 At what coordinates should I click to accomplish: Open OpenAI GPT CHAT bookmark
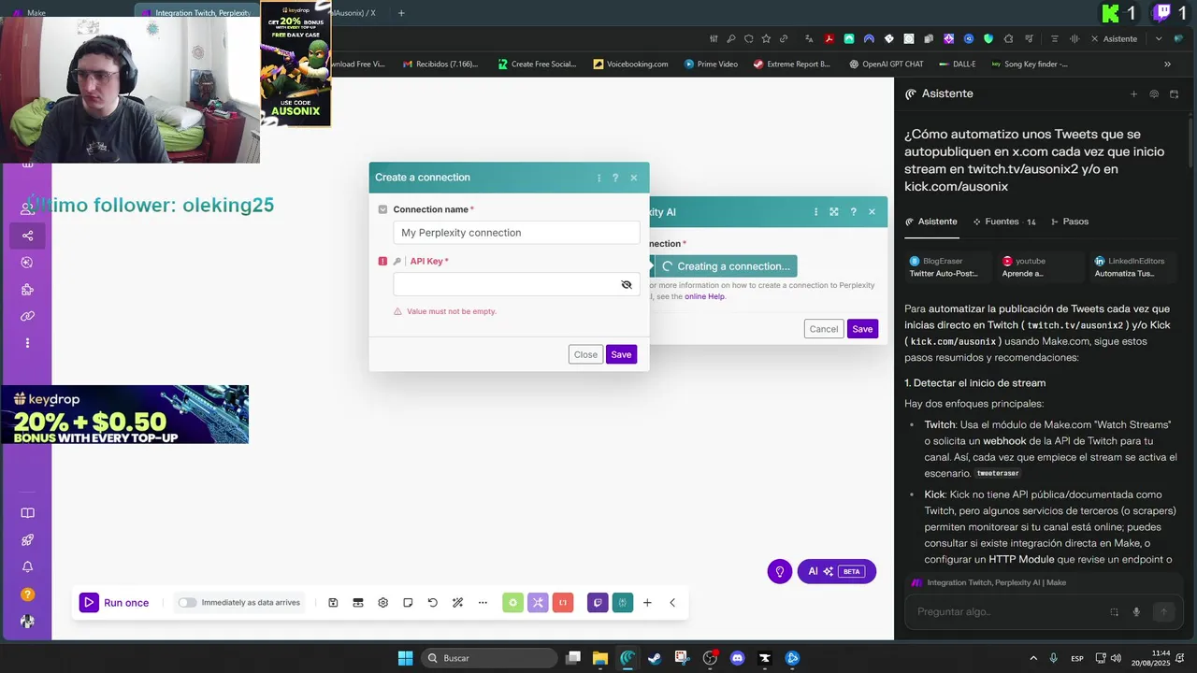coord(886,64)
